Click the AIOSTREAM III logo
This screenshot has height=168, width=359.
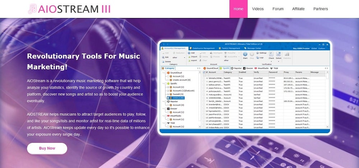69,9
